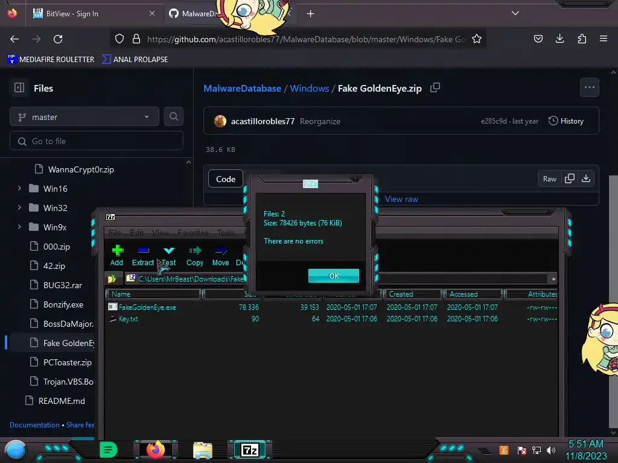Open Firefox from the taskbar
Viewport: 618px width, 463px height.
pyautogui.click(x=155, y=450)
